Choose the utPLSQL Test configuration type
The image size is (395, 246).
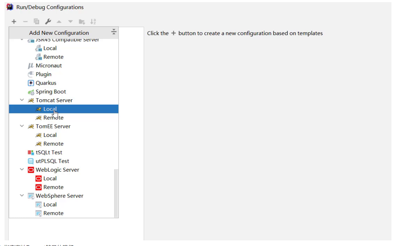64,161
